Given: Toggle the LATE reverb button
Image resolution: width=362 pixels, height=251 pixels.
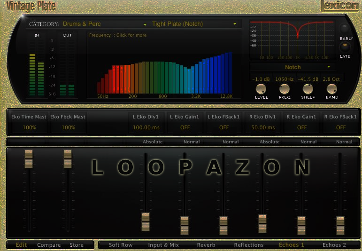Looking at the screenshot, I should (x=345, y=47).
